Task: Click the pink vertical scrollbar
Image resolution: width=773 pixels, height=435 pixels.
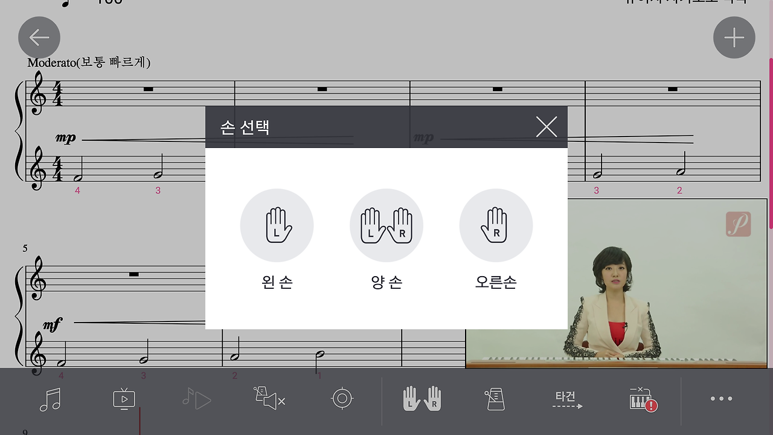Action: [771, 143]
